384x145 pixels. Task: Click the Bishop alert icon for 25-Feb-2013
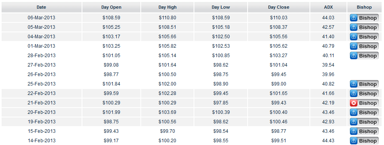pyautogui.click(x=354, y=84)
